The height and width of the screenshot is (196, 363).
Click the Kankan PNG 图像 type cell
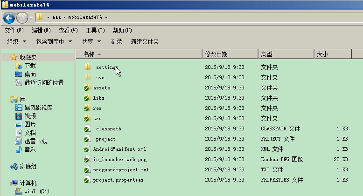[x=282, y=159]
